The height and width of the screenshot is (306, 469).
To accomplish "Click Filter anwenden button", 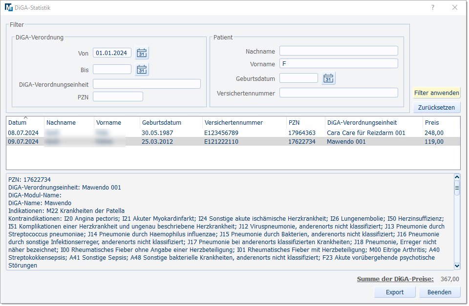I will [436, 93].
